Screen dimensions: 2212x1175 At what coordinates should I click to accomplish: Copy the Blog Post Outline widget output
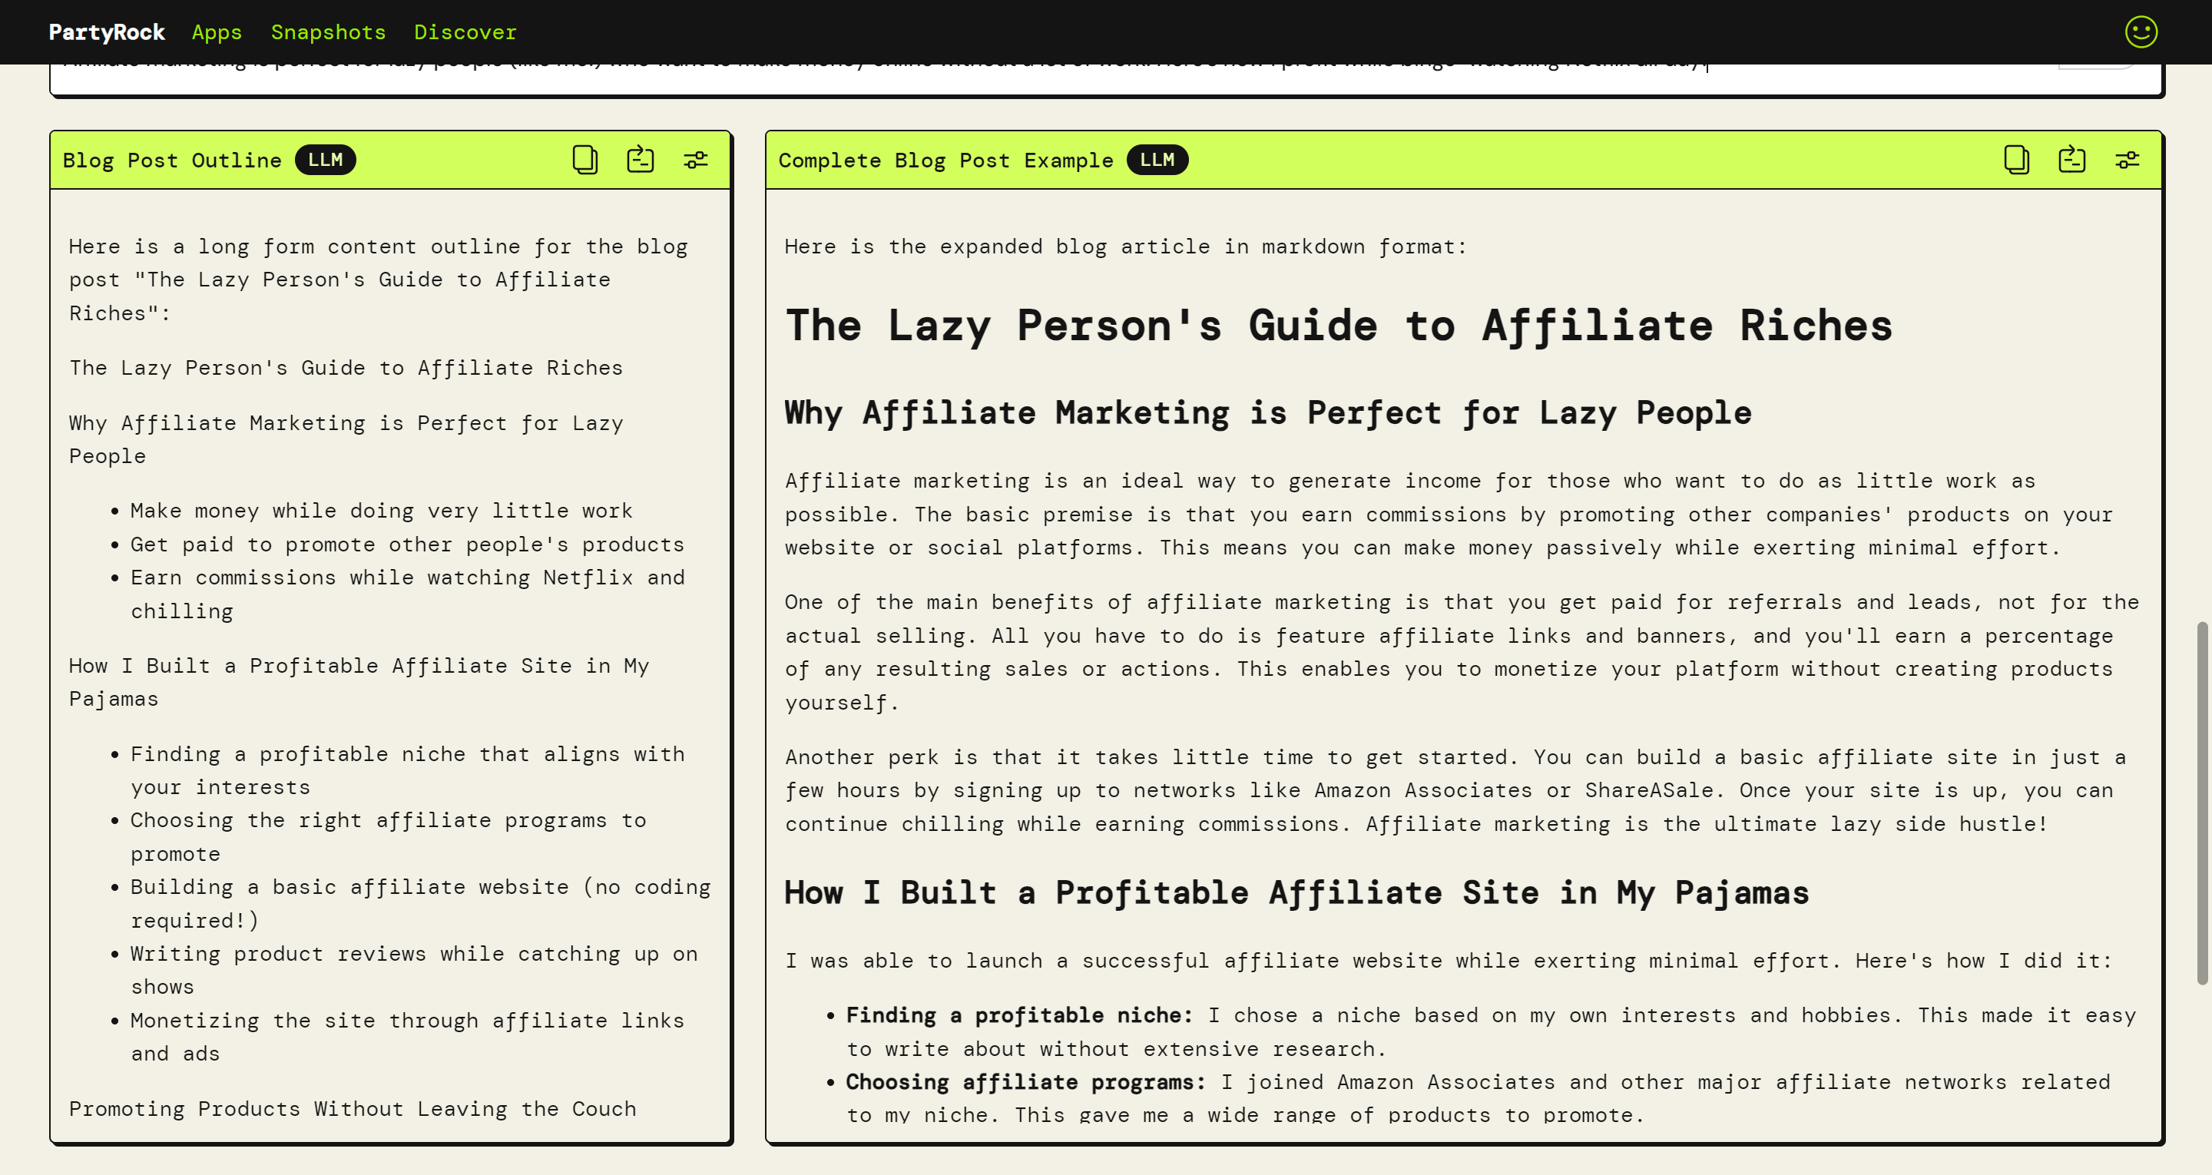pos(584,160)
